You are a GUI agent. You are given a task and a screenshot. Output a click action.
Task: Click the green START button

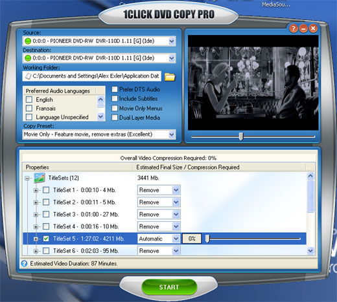click(x=169, y=287)
